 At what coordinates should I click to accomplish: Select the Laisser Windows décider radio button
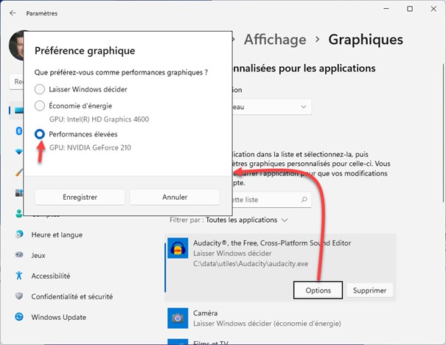tap(40, 89)
